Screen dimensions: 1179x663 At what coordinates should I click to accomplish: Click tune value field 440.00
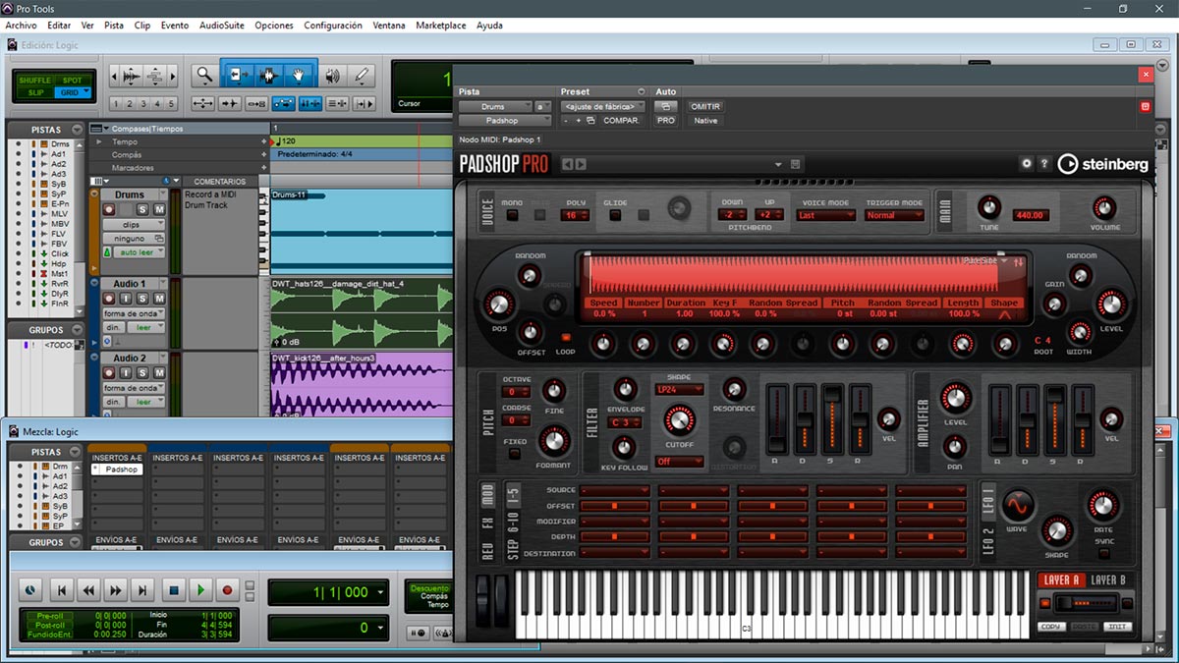(x=1031, y=215)
